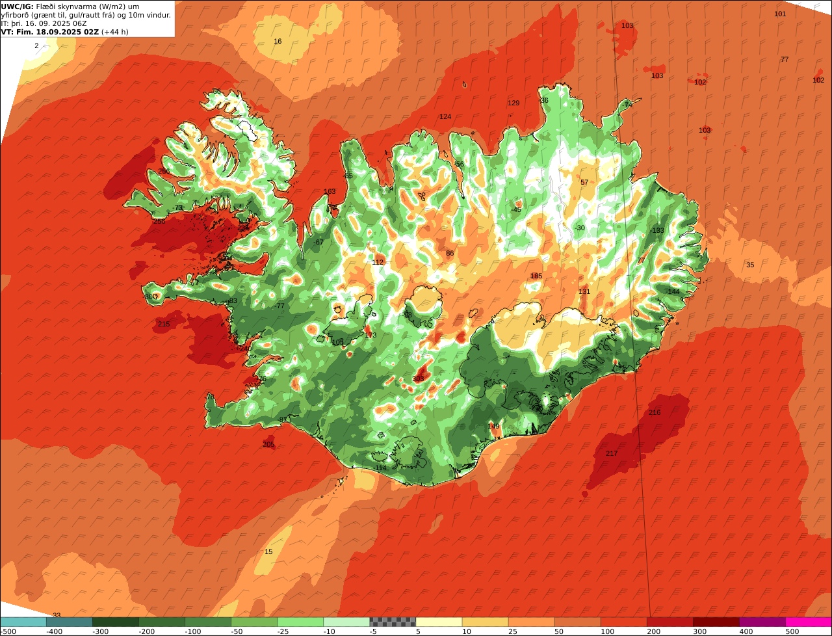Click the map value '-114' on the south coast
832x636 pixels.
coord(380,468)
